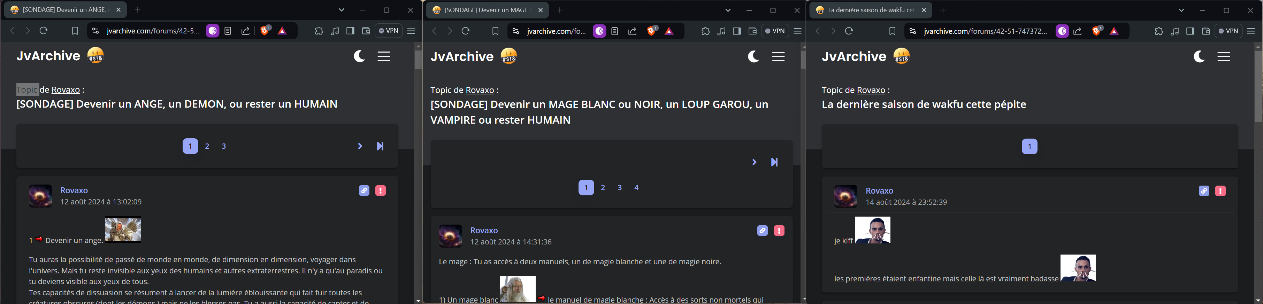Open Rovaxo post author name in middle window
Image resolution: width=1263 pixels, height=304 pixels.
[x=484, y=230]
